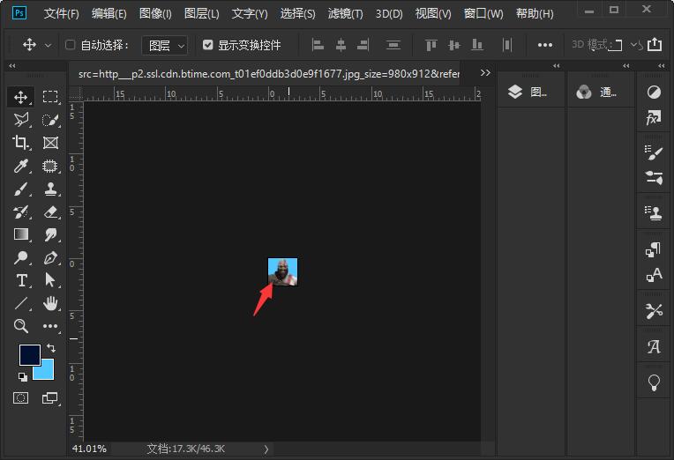This screenshot has height=460, width=674.
Task: Align top edges in options bar
Action: (431, 45)
